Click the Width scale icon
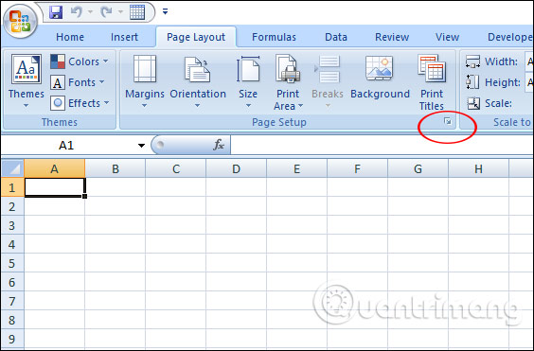 tap(472, 61)
